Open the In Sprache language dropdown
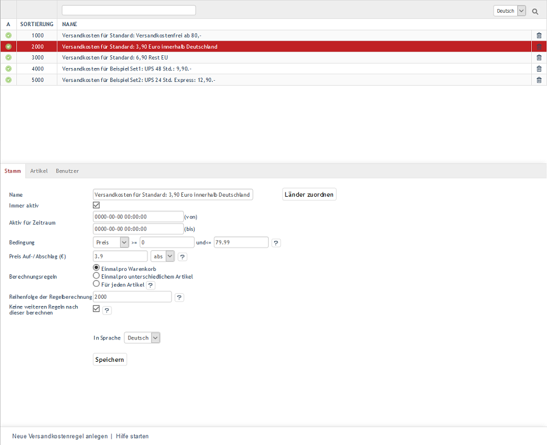 click(x=142, y=338)
